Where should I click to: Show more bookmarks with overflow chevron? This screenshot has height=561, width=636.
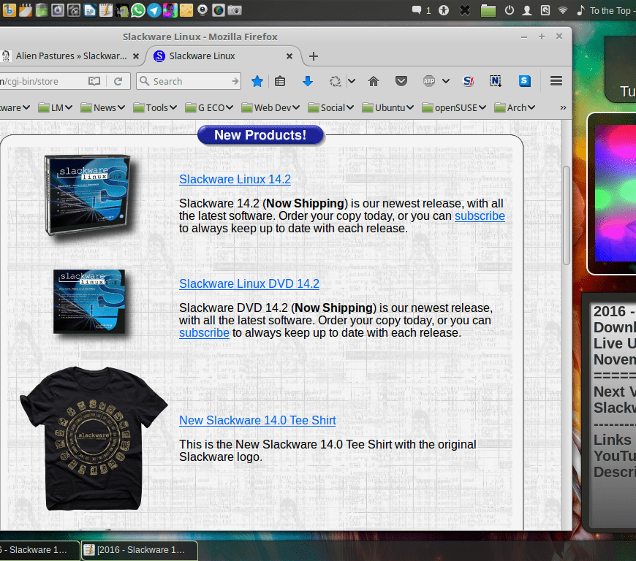(x=563, y=107)
